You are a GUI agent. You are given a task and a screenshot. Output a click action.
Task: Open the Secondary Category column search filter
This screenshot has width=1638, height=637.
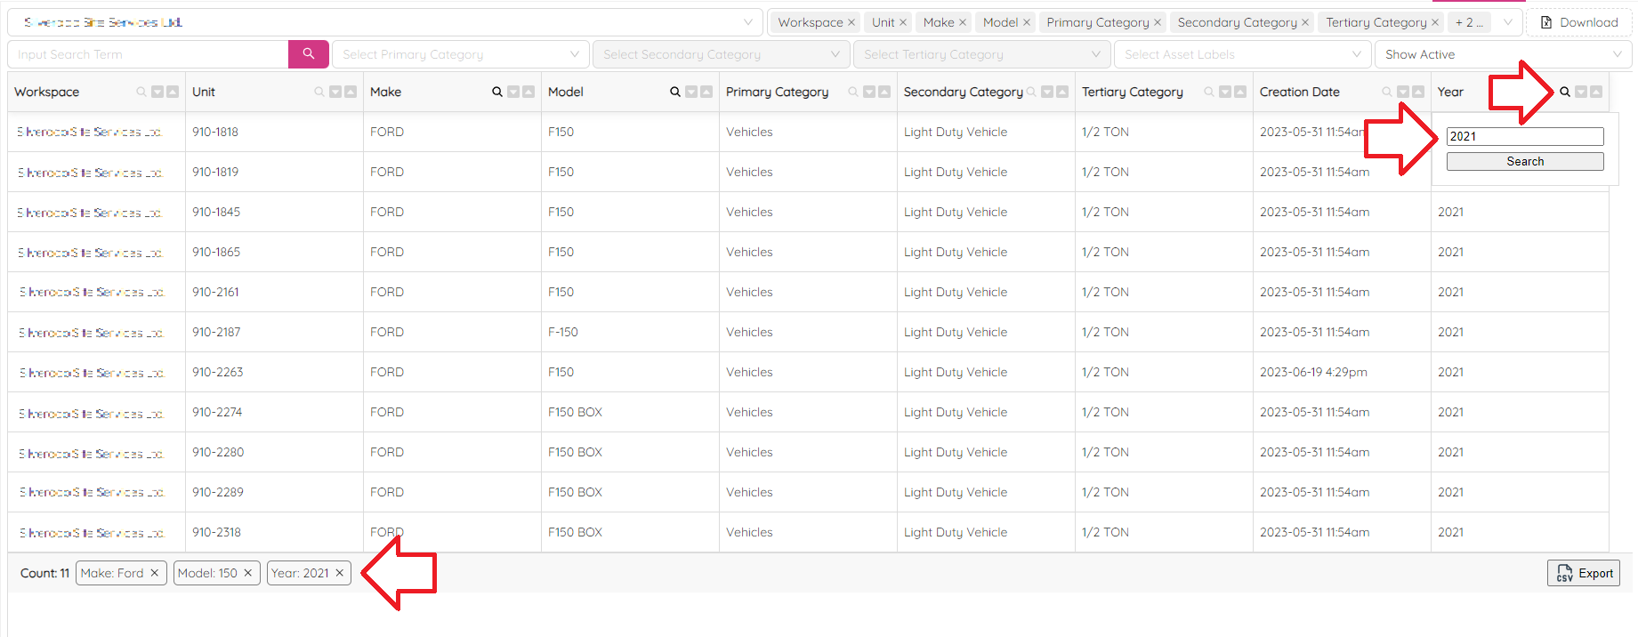coord(1031,92)
